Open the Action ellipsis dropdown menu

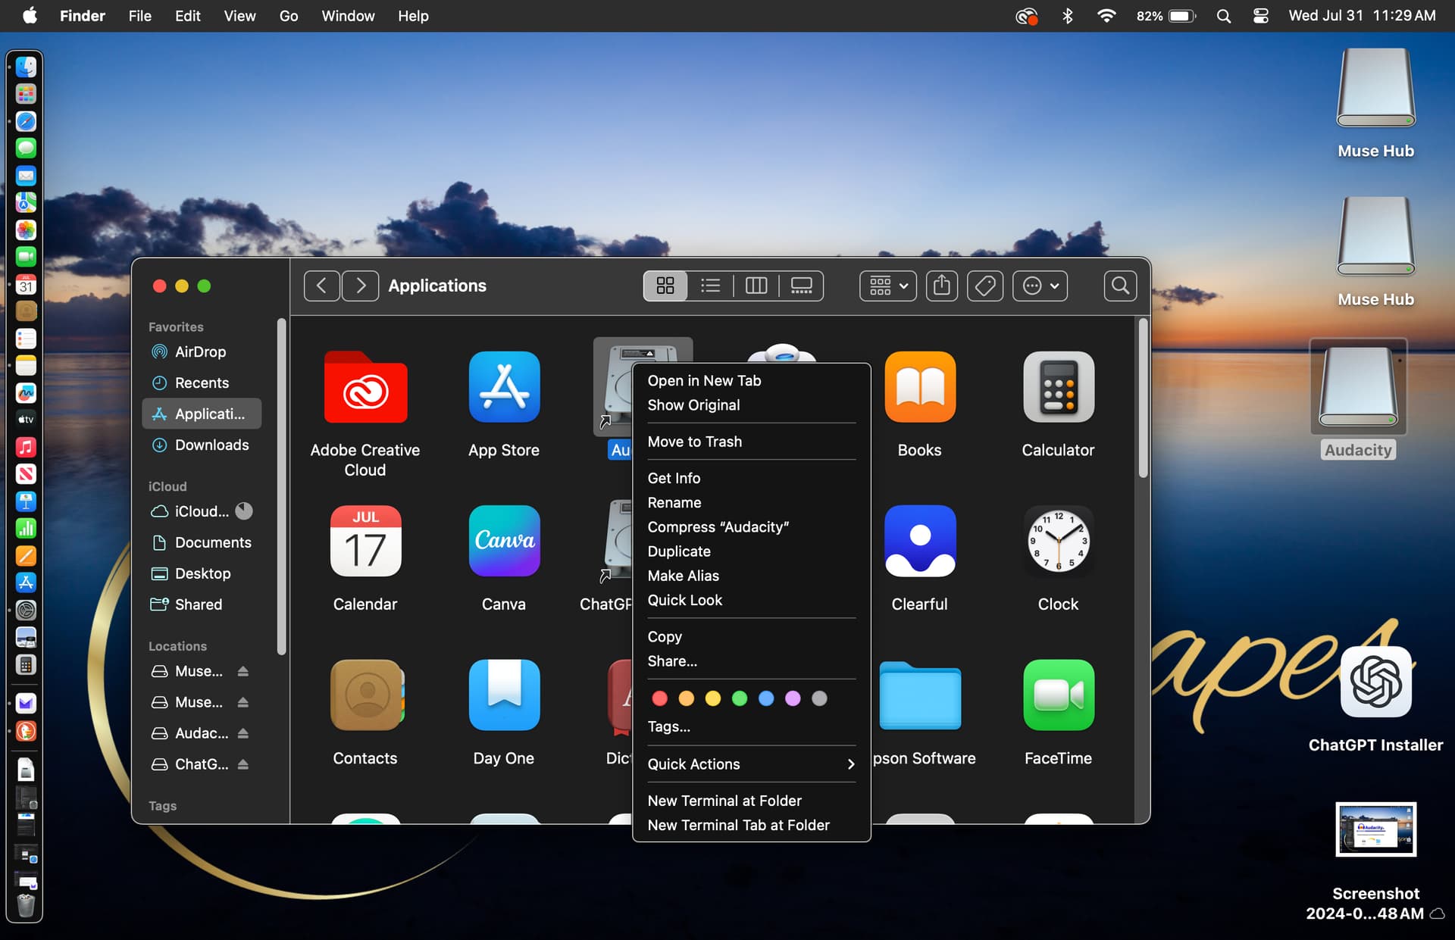click(x=1040, y=286)
